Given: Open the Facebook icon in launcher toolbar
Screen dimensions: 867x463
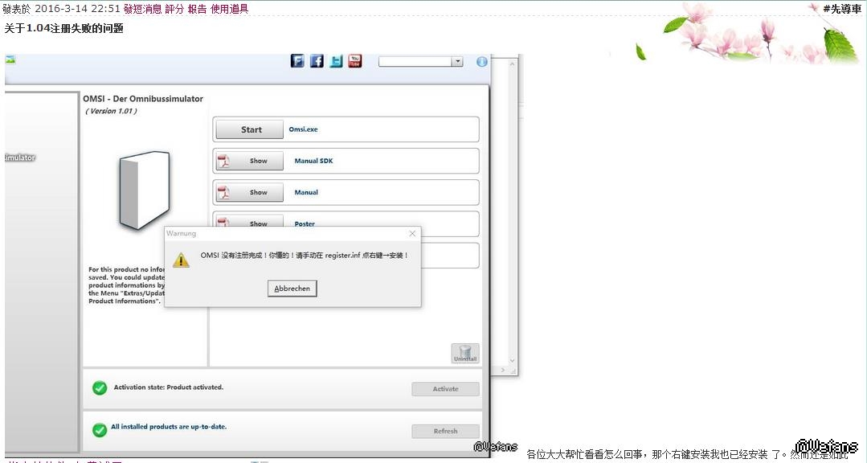Looking at the screenshot, I should point(317,61).
